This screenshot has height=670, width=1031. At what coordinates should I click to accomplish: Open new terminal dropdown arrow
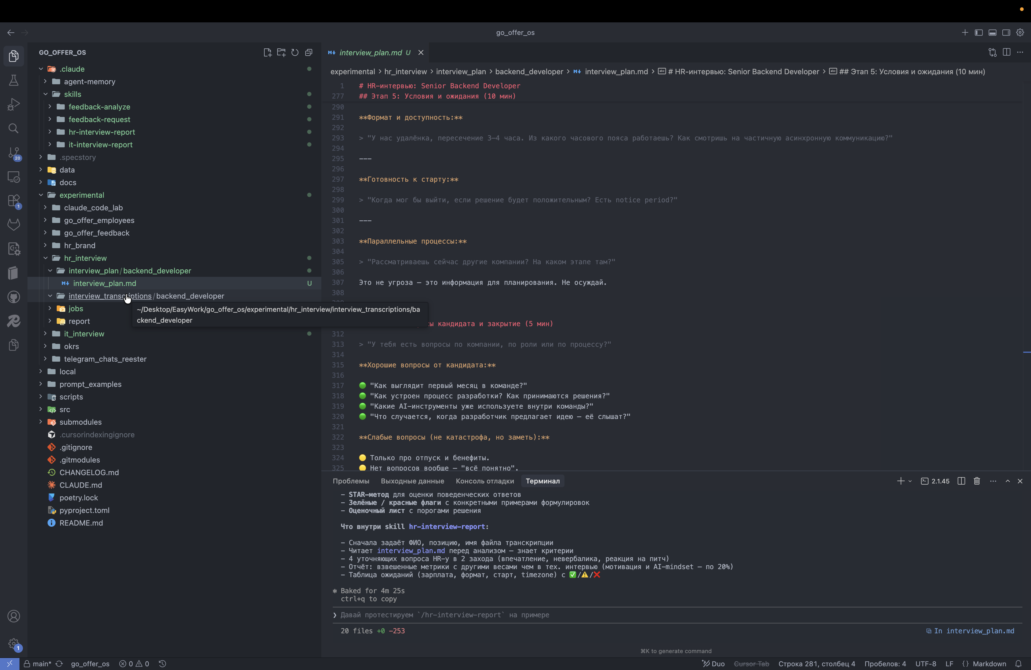(x=910, y=481)
